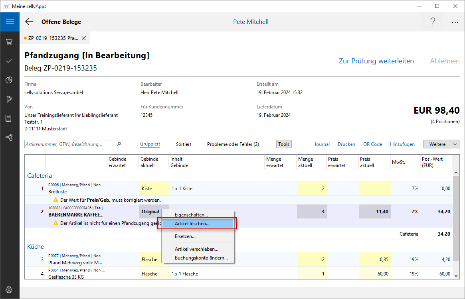Viewport: 465px width, 299px height.
Task: Open the pie chart statistics icon
Action: click(x=10, y=80)
